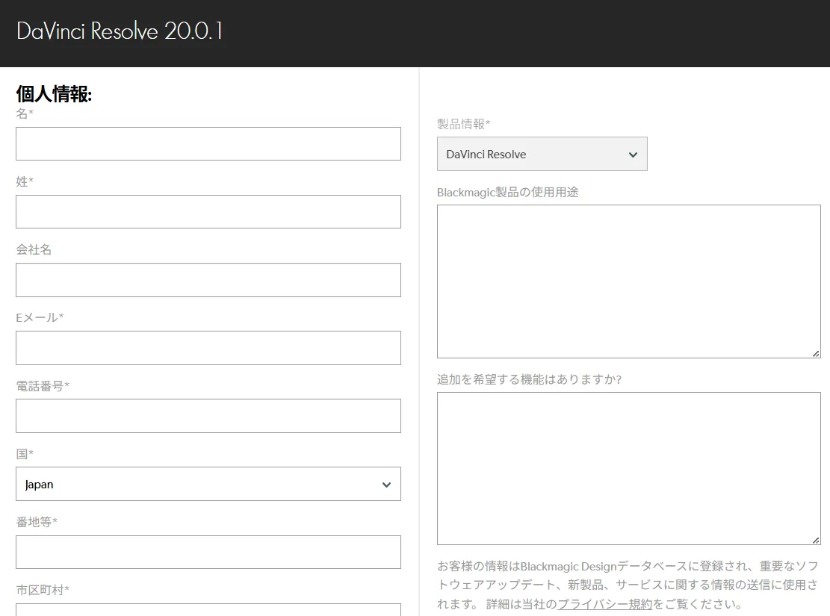Click the DaVinci Resolve 20.0.1 title
The height and width of the screenshot is (616, 830).
click(120, 31)
